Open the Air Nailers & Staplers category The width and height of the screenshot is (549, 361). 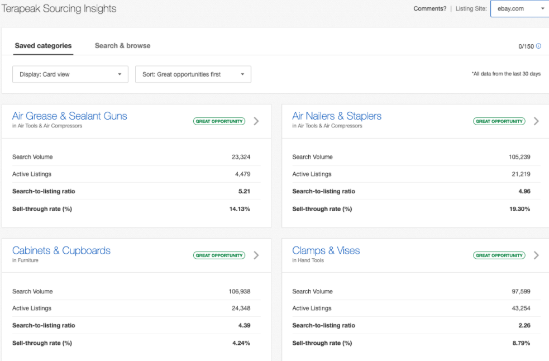pyautogui.click(x=337, y=116)
